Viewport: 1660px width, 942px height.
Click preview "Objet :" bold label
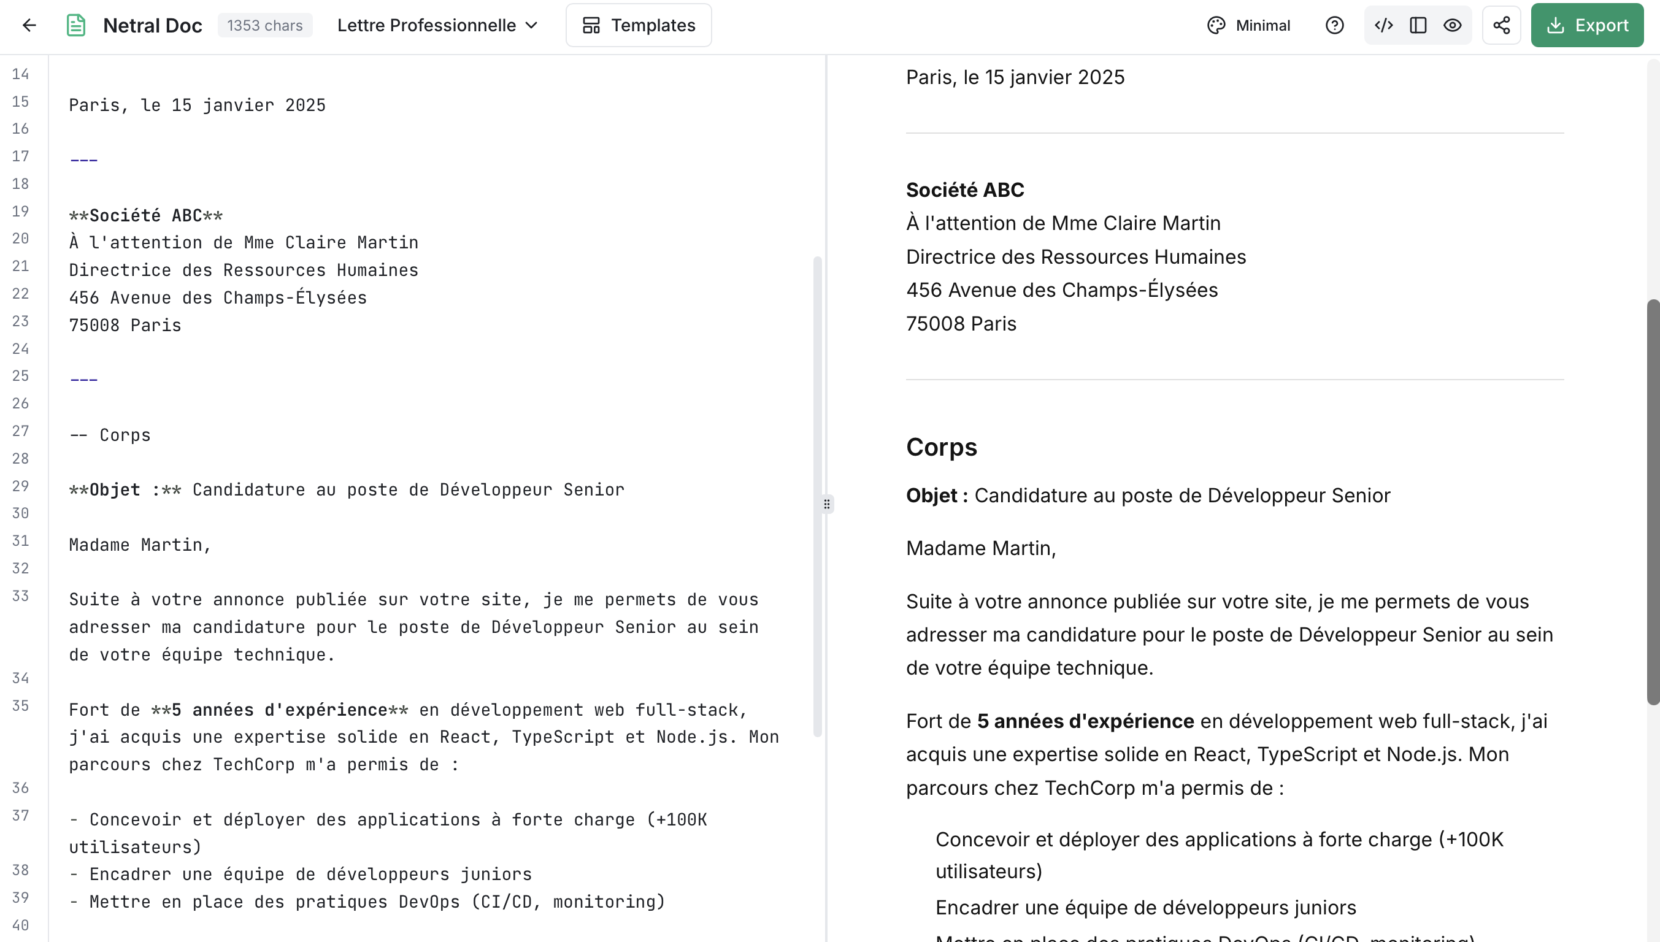937,496
